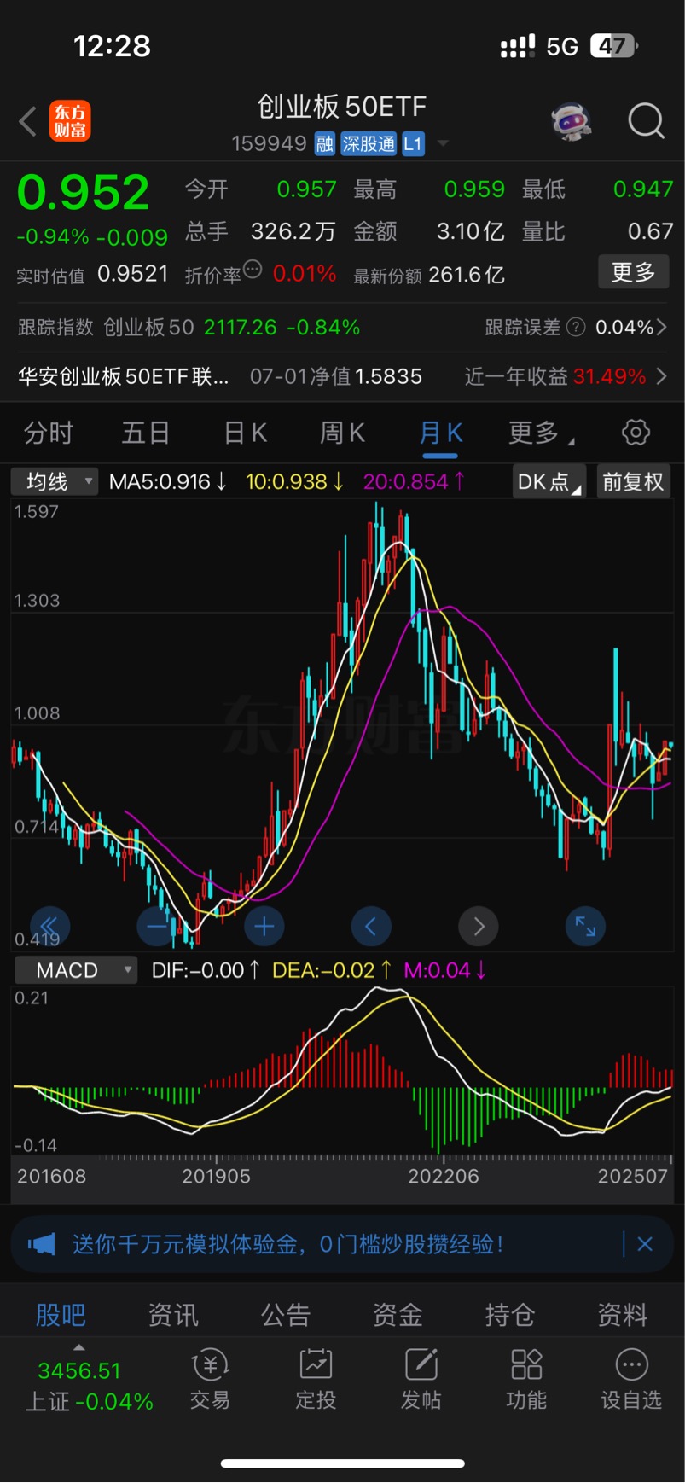The width and height of the screenshot is (685, 1483).
Task: Expand Shanghai index ticker arrow
Action: pyautogui.click(x=78, y=1347)
